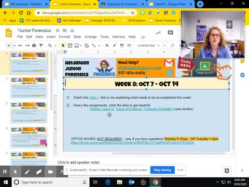This screenshot has height=187, width=249.
Task: Open the zoom level dropdown arrow
Action: [x=56, y=46]
